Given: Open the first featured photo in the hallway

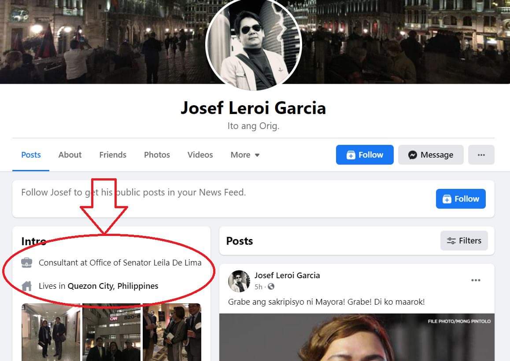Looking at the screenshot, I should coord(51,332).
